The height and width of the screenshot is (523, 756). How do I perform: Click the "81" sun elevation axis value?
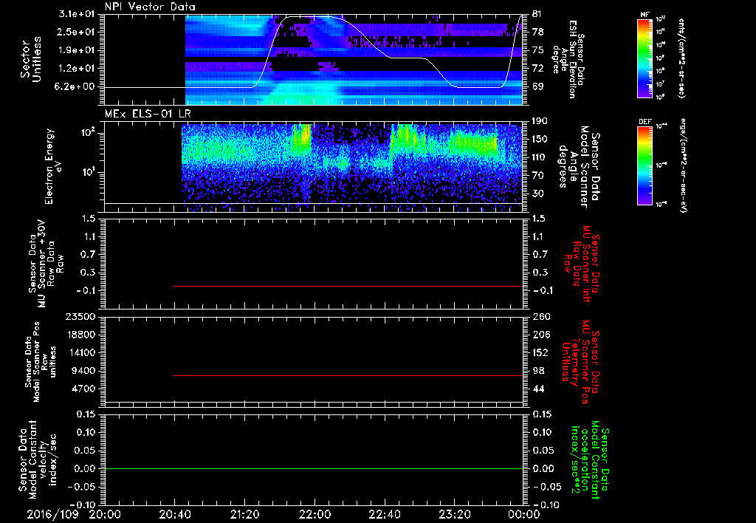[538, 14]
